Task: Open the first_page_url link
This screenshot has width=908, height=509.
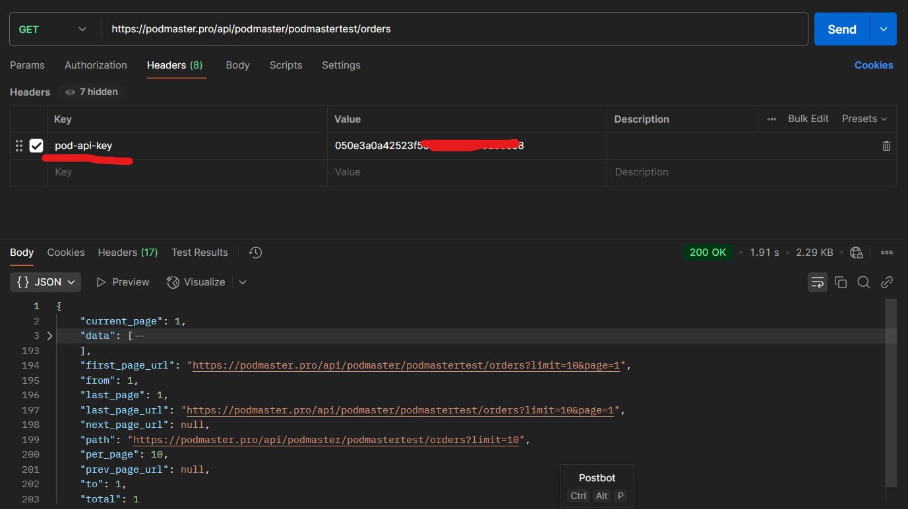Action: pyautogui.click(x=406, y=365)
